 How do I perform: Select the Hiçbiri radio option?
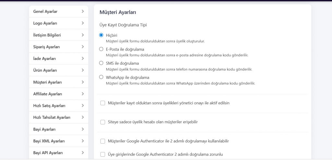click(101, 35)
